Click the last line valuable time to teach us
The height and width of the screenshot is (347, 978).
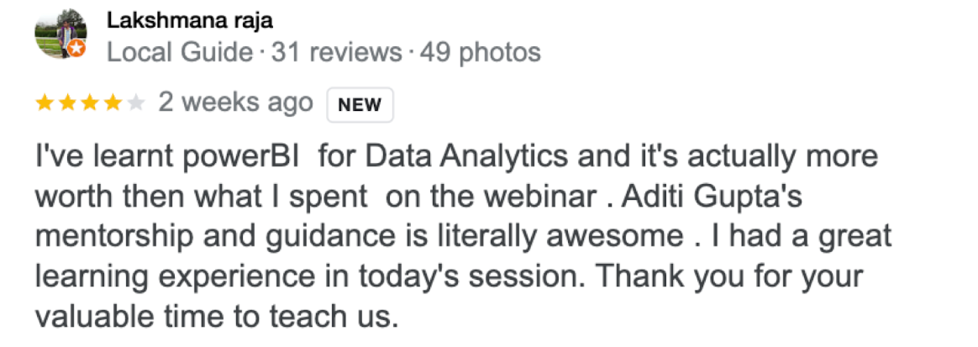[217, 317]
